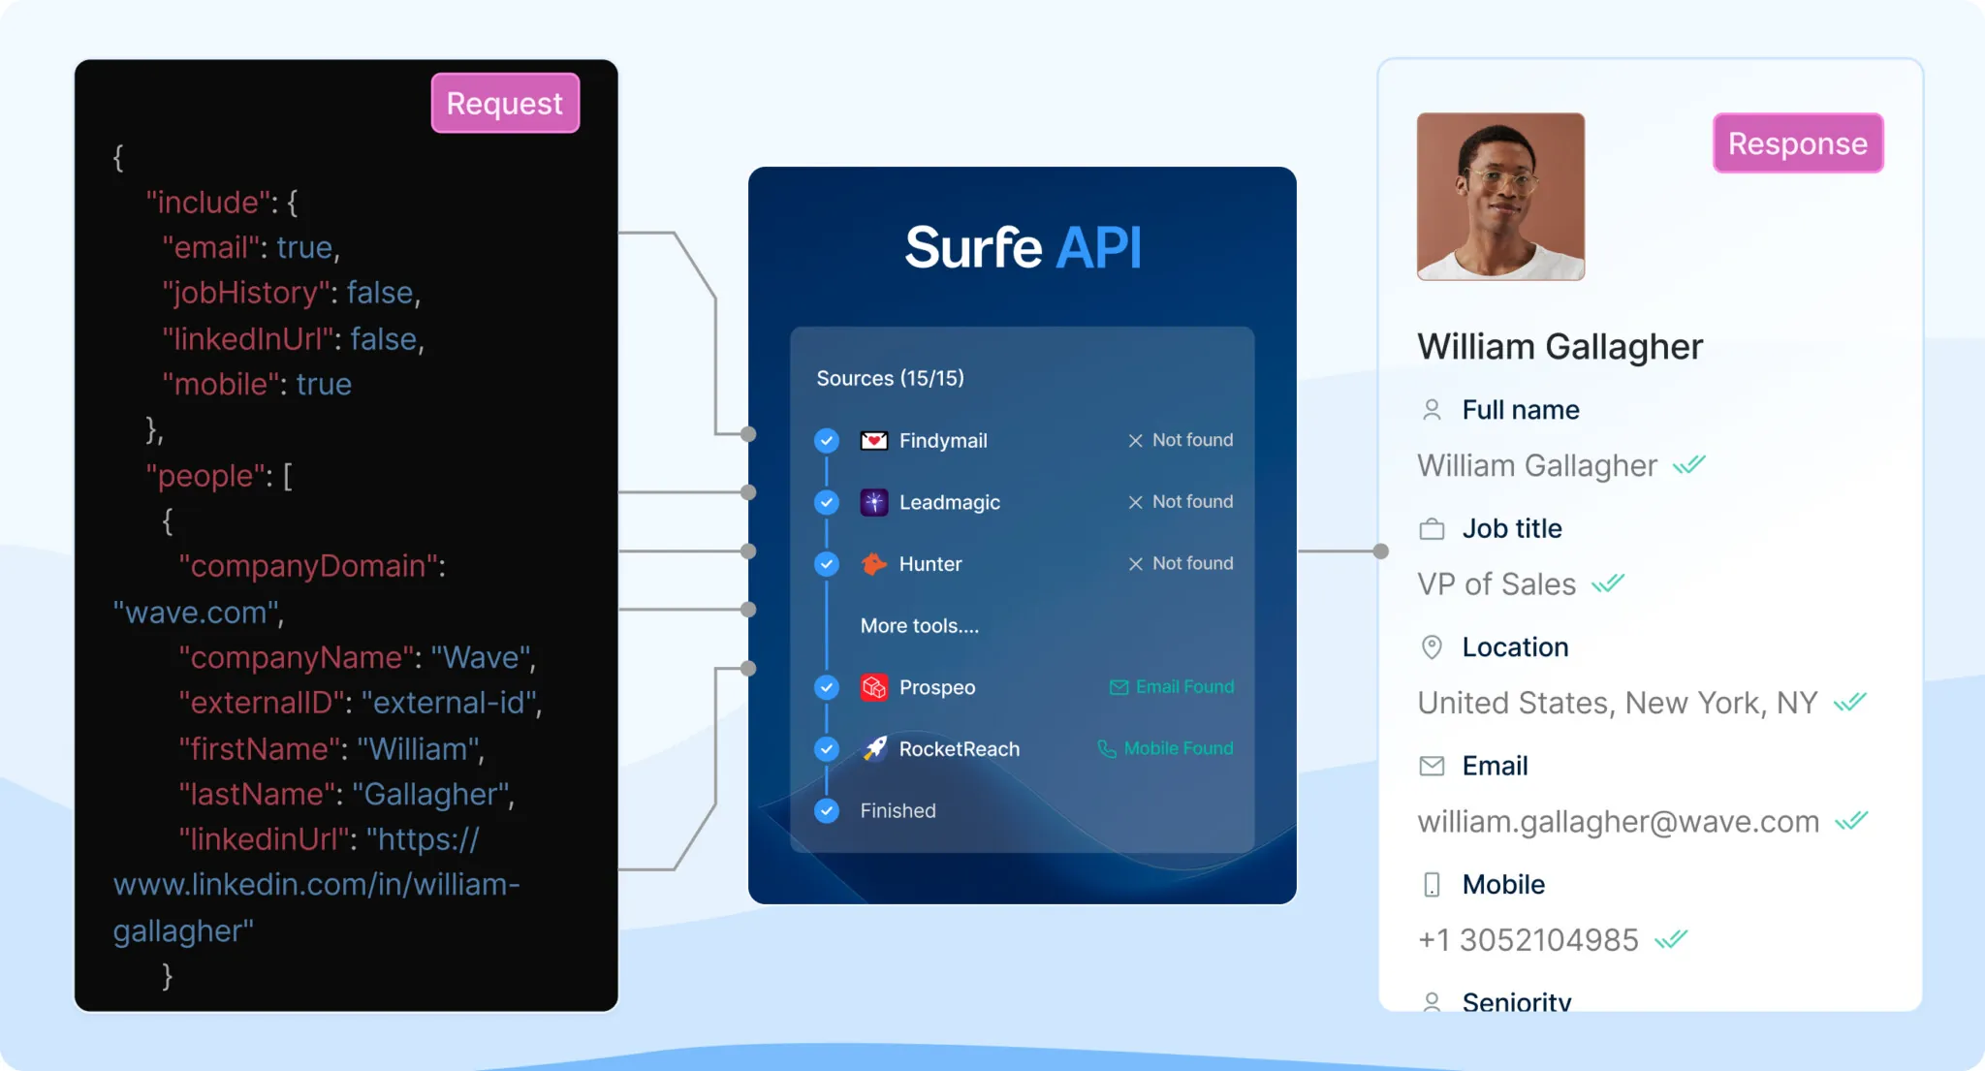The height and width of the screenshot is (1071, 1985).
Task: Click the "include": { key line
Action: [x=222, y=203]
